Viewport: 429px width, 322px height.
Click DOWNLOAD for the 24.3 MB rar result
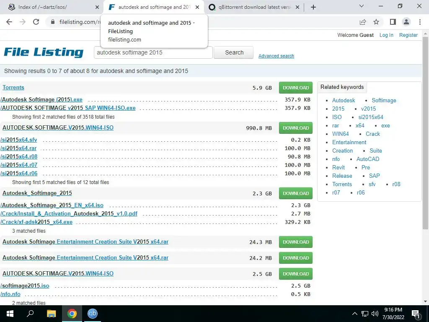(x=295, y=242)
